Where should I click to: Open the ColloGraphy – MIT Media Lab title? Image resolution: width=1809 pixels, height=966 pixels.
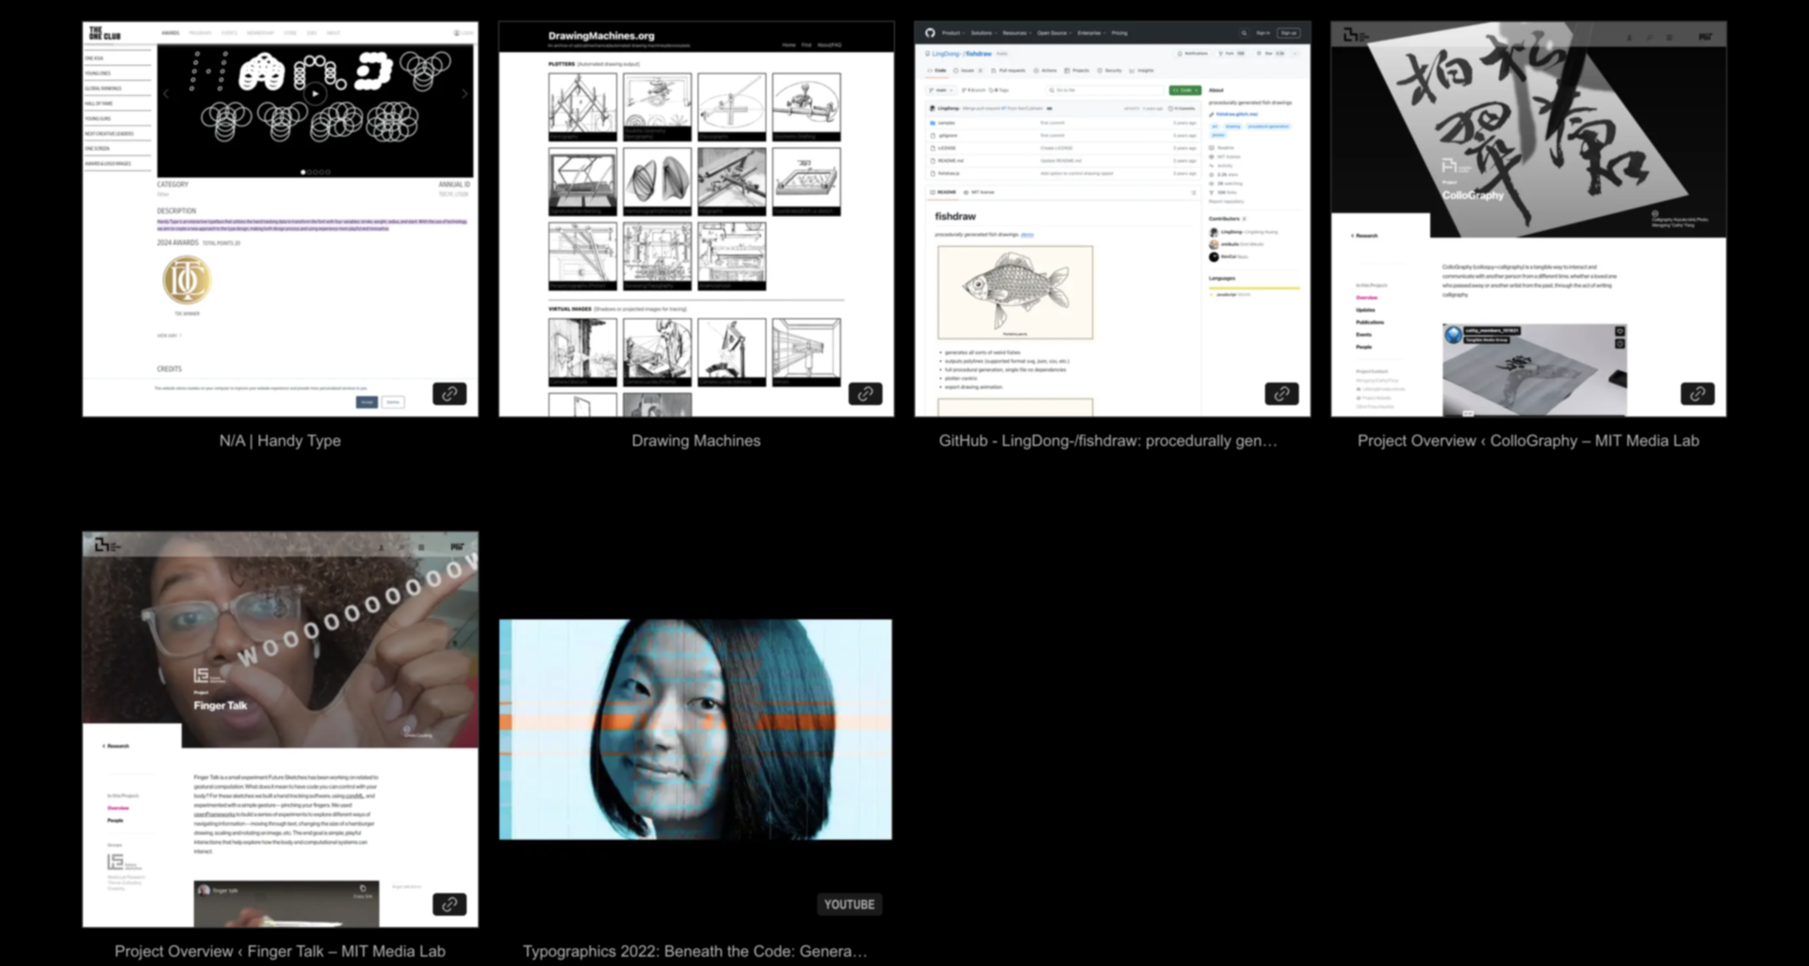coord(1527,441)
